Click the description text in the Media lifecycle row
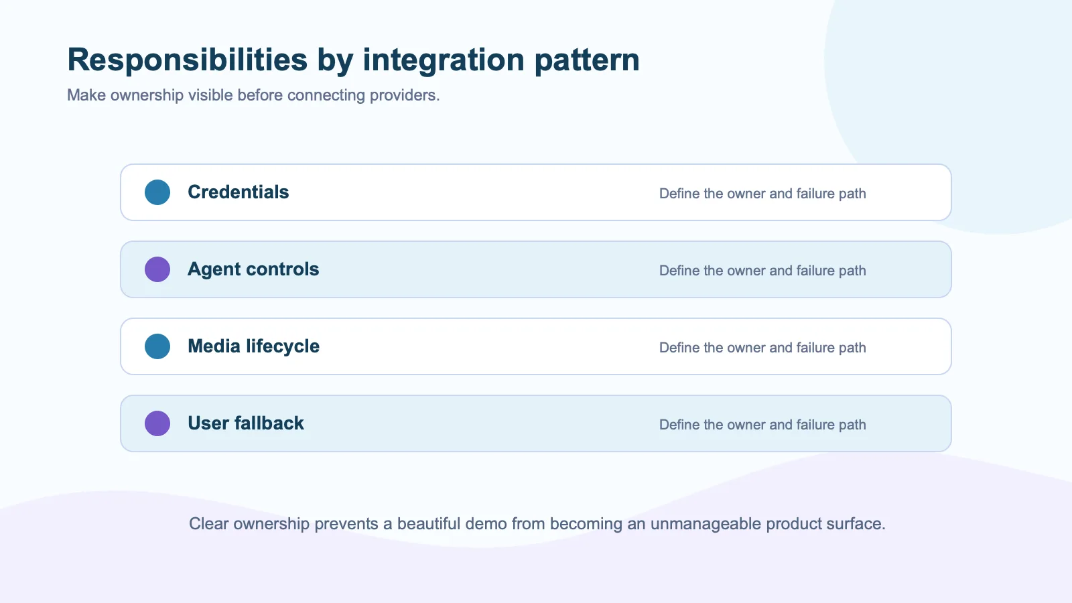1072x603 pixels. coord(762,348)
